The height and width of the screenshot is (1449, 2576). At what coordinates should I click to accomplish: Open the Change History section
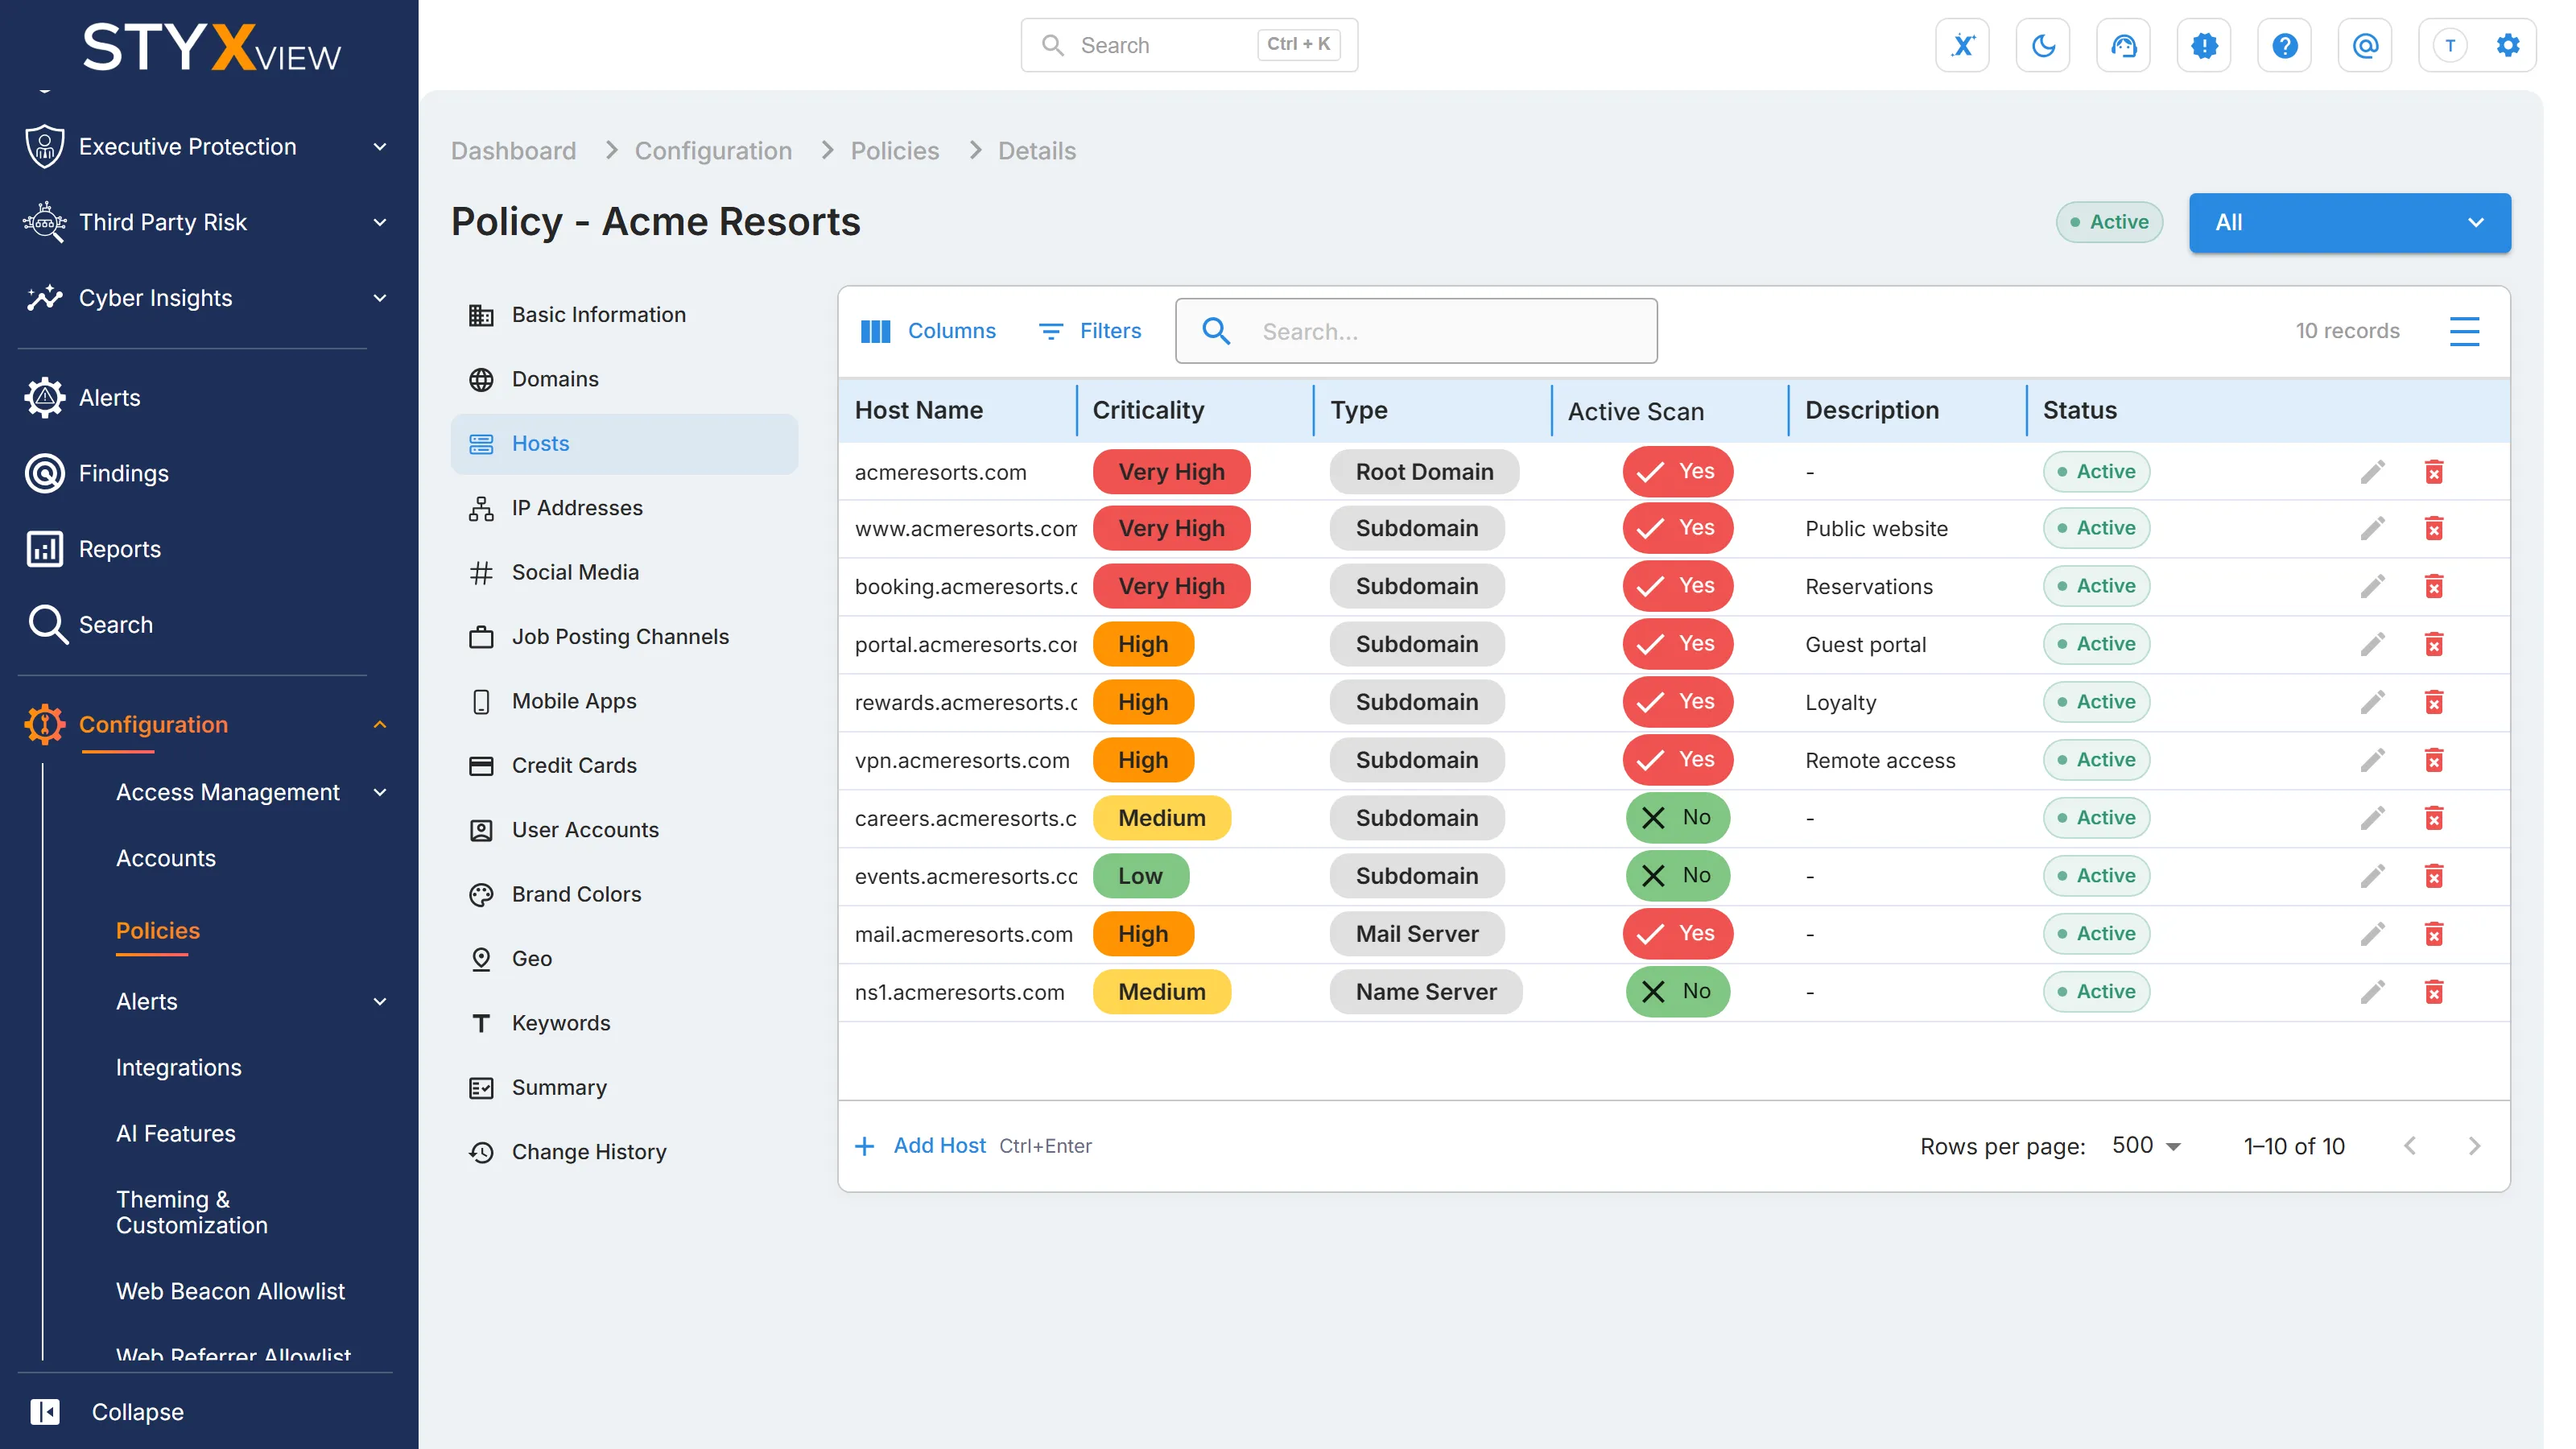tap(624, 1152)
